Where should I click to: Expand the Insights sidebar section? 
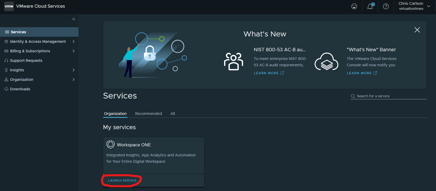[x=39, y=70]
